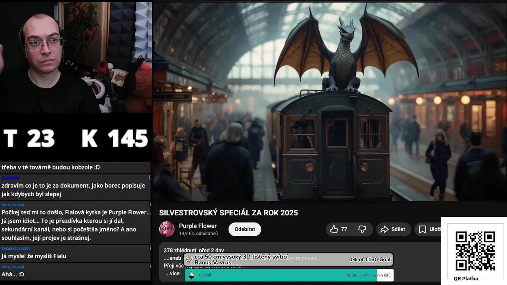Viewport: 507px width, 285px height.
Task: Click the 14,9 tis. odběratelů subscriber count
Action: [x=198, y=234]
